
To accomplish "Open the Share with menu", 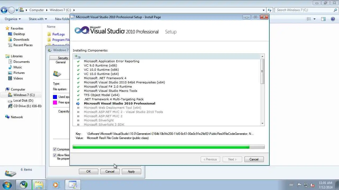I will tap(38, 19).
